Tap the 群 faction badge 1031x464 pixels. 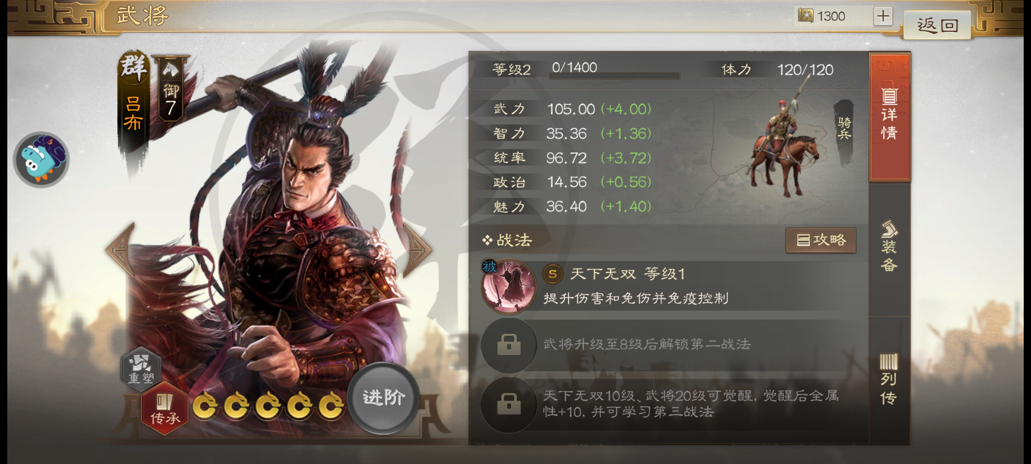[x=134, y=67]
